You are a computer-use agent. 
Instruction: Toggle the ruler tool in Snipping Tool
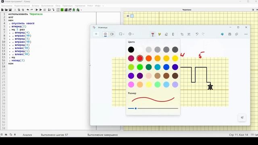pyautogui.click(x=173, y=34)
